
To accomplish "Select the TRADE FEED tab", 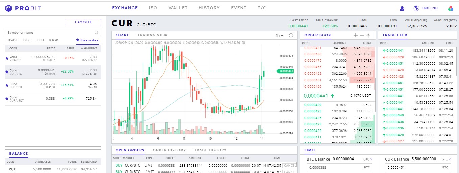I will (x=395, y=35).
